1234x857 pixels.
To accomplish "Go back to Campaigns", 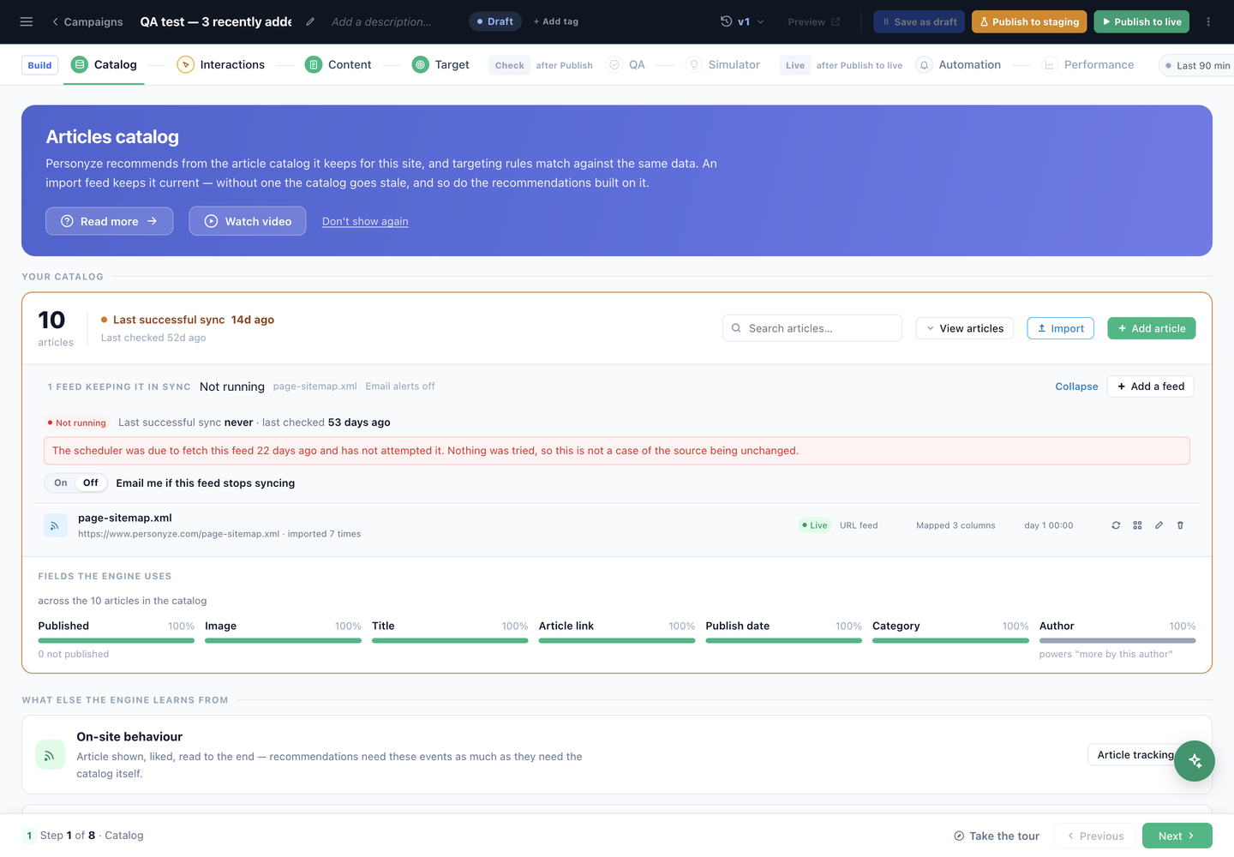I will tap(87, 21).
